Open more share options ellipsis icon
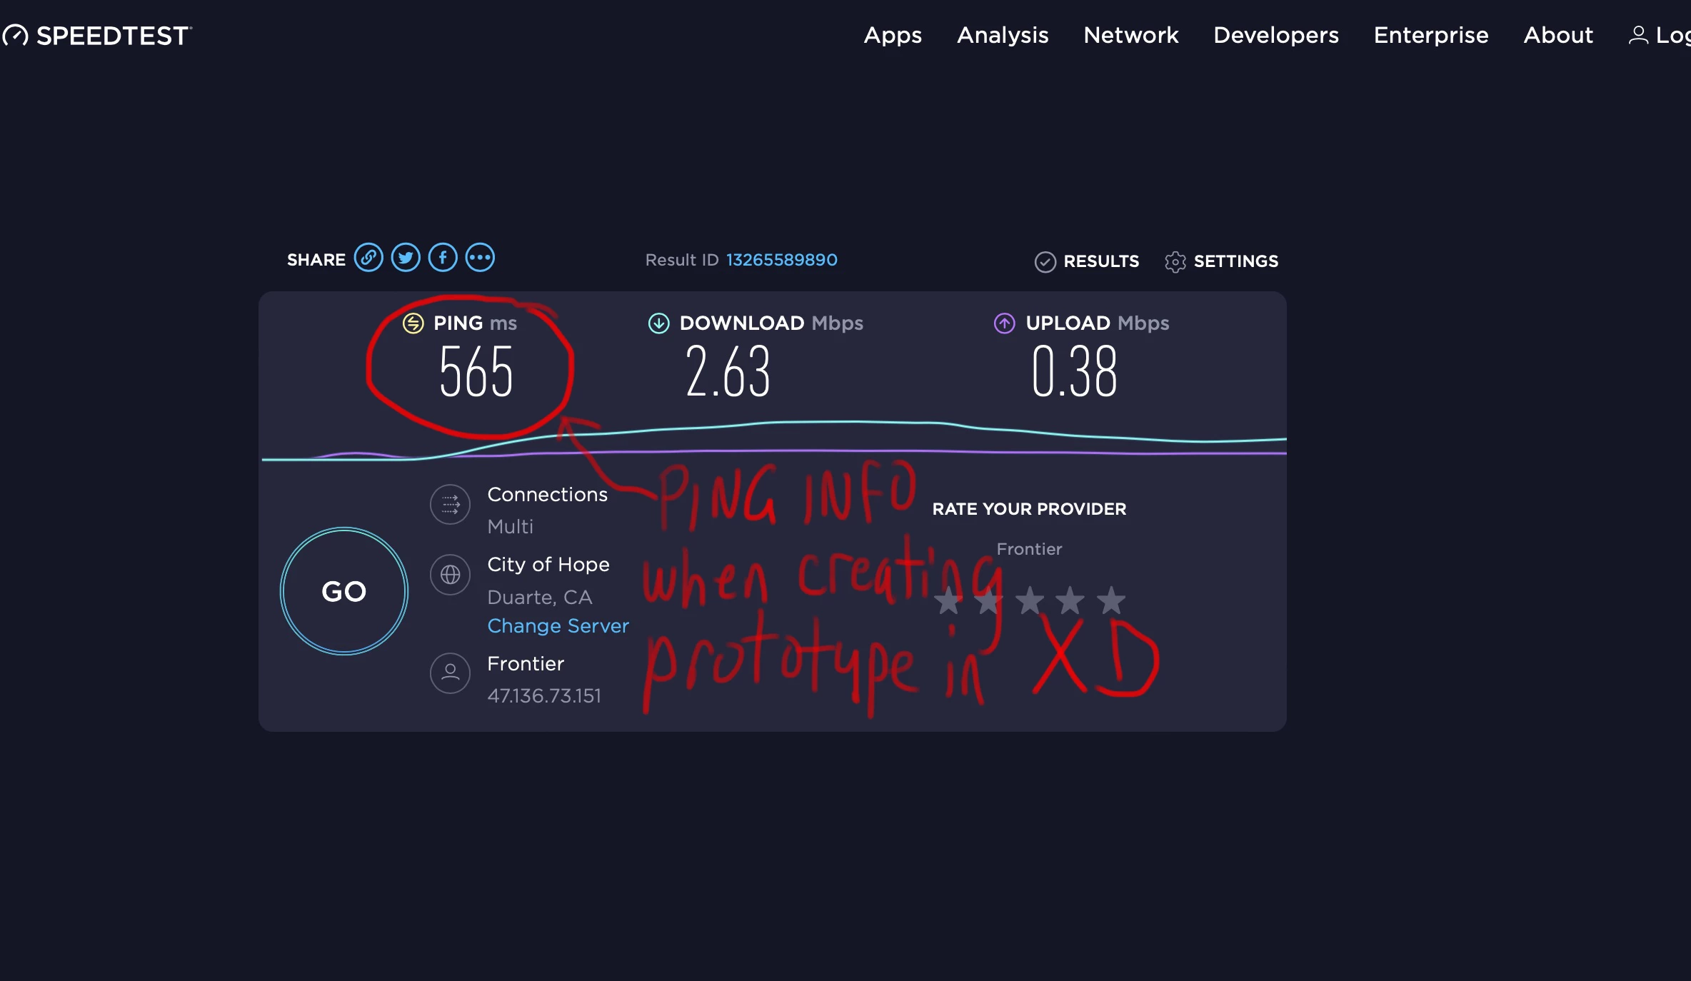This screenshot has width=1691, height=981. click(x=480, y=258)
